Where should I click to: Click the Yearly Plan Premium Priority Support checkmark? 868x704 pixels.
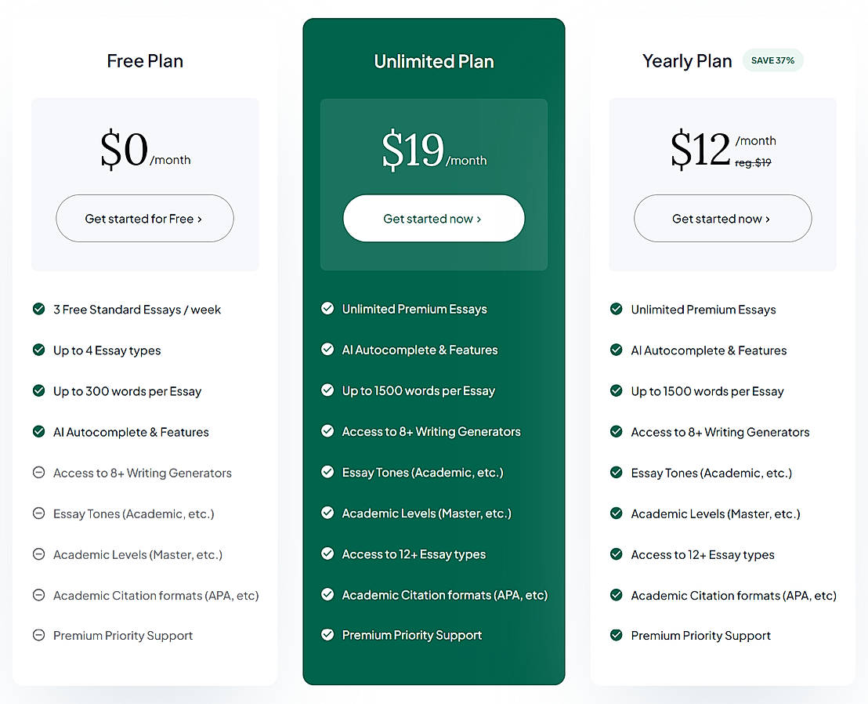pos(617,636)
